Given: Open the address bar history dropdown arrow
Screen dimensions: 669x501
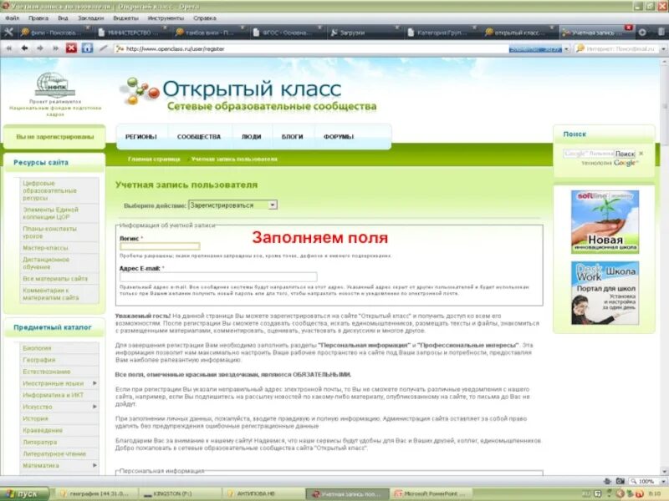Looking at the screenshot, I should pyautogui.click(x=566, y=49).
